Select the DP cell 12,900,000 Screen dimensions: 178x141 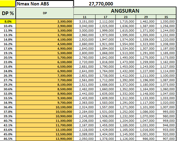pos(45,139)
